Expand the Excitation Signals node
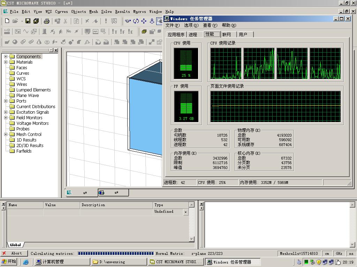The height and width of the screenshot is (267, 357). [x=6, y=112]
